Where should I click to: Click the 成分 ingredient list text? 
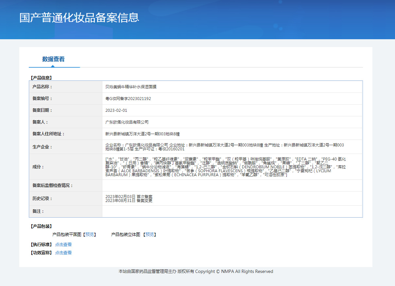coord(226,167)
